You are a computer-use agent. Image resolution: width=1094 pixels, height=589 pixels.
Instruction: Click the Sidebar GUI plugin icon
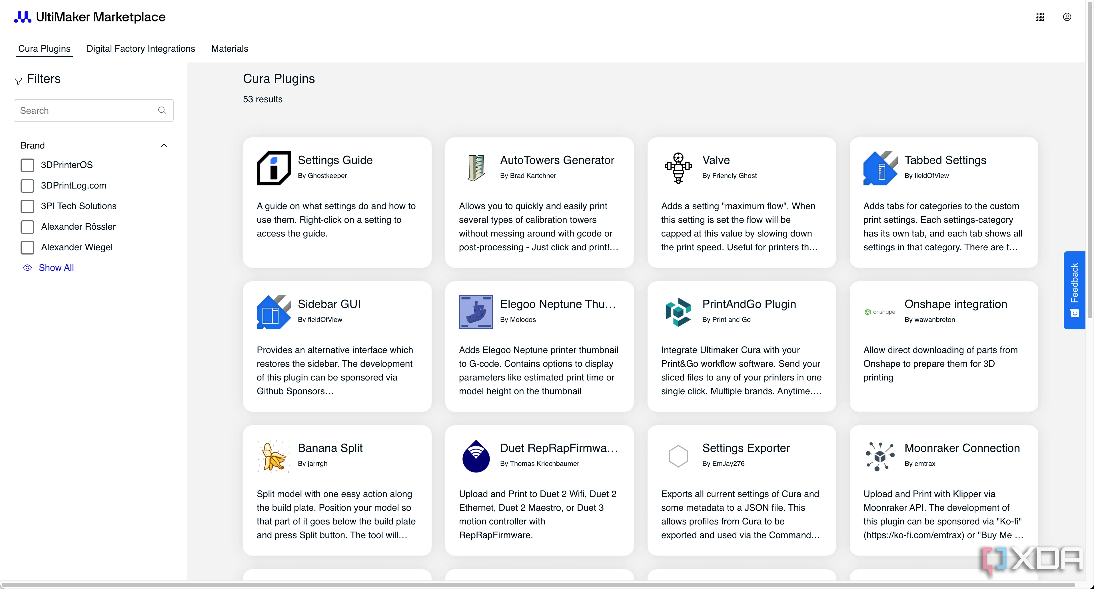point(274,312)
